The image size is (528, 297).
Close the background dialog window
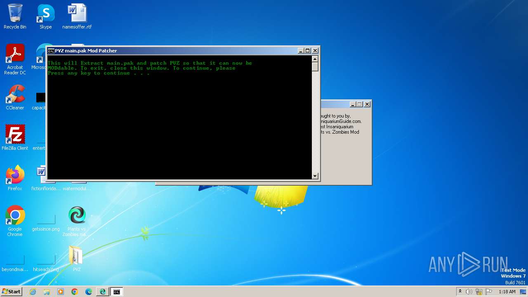click(x=367, y=104)
